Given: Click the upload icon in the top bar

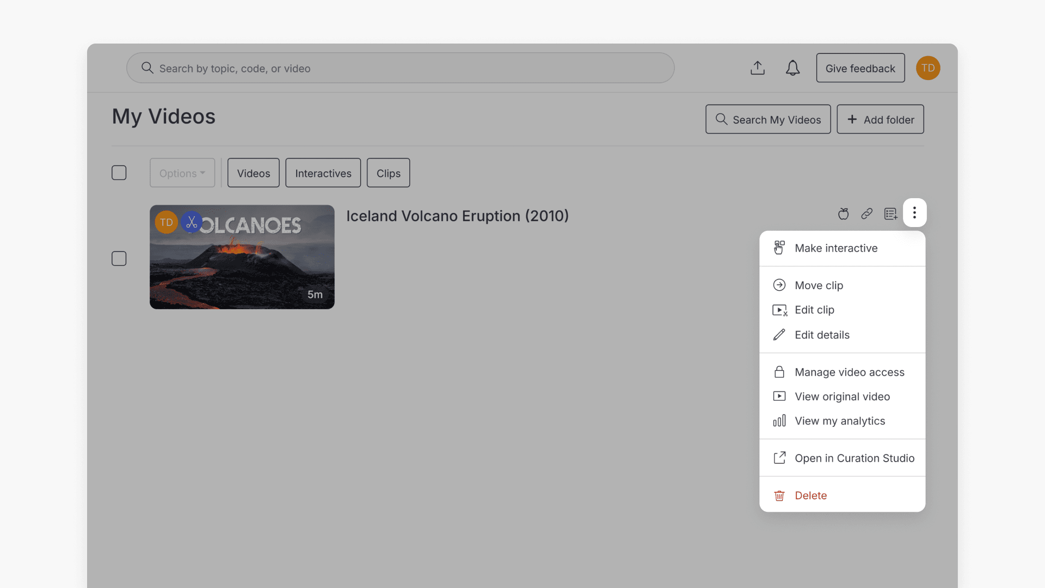Looking at the screenshot, I should click(758, 68).
